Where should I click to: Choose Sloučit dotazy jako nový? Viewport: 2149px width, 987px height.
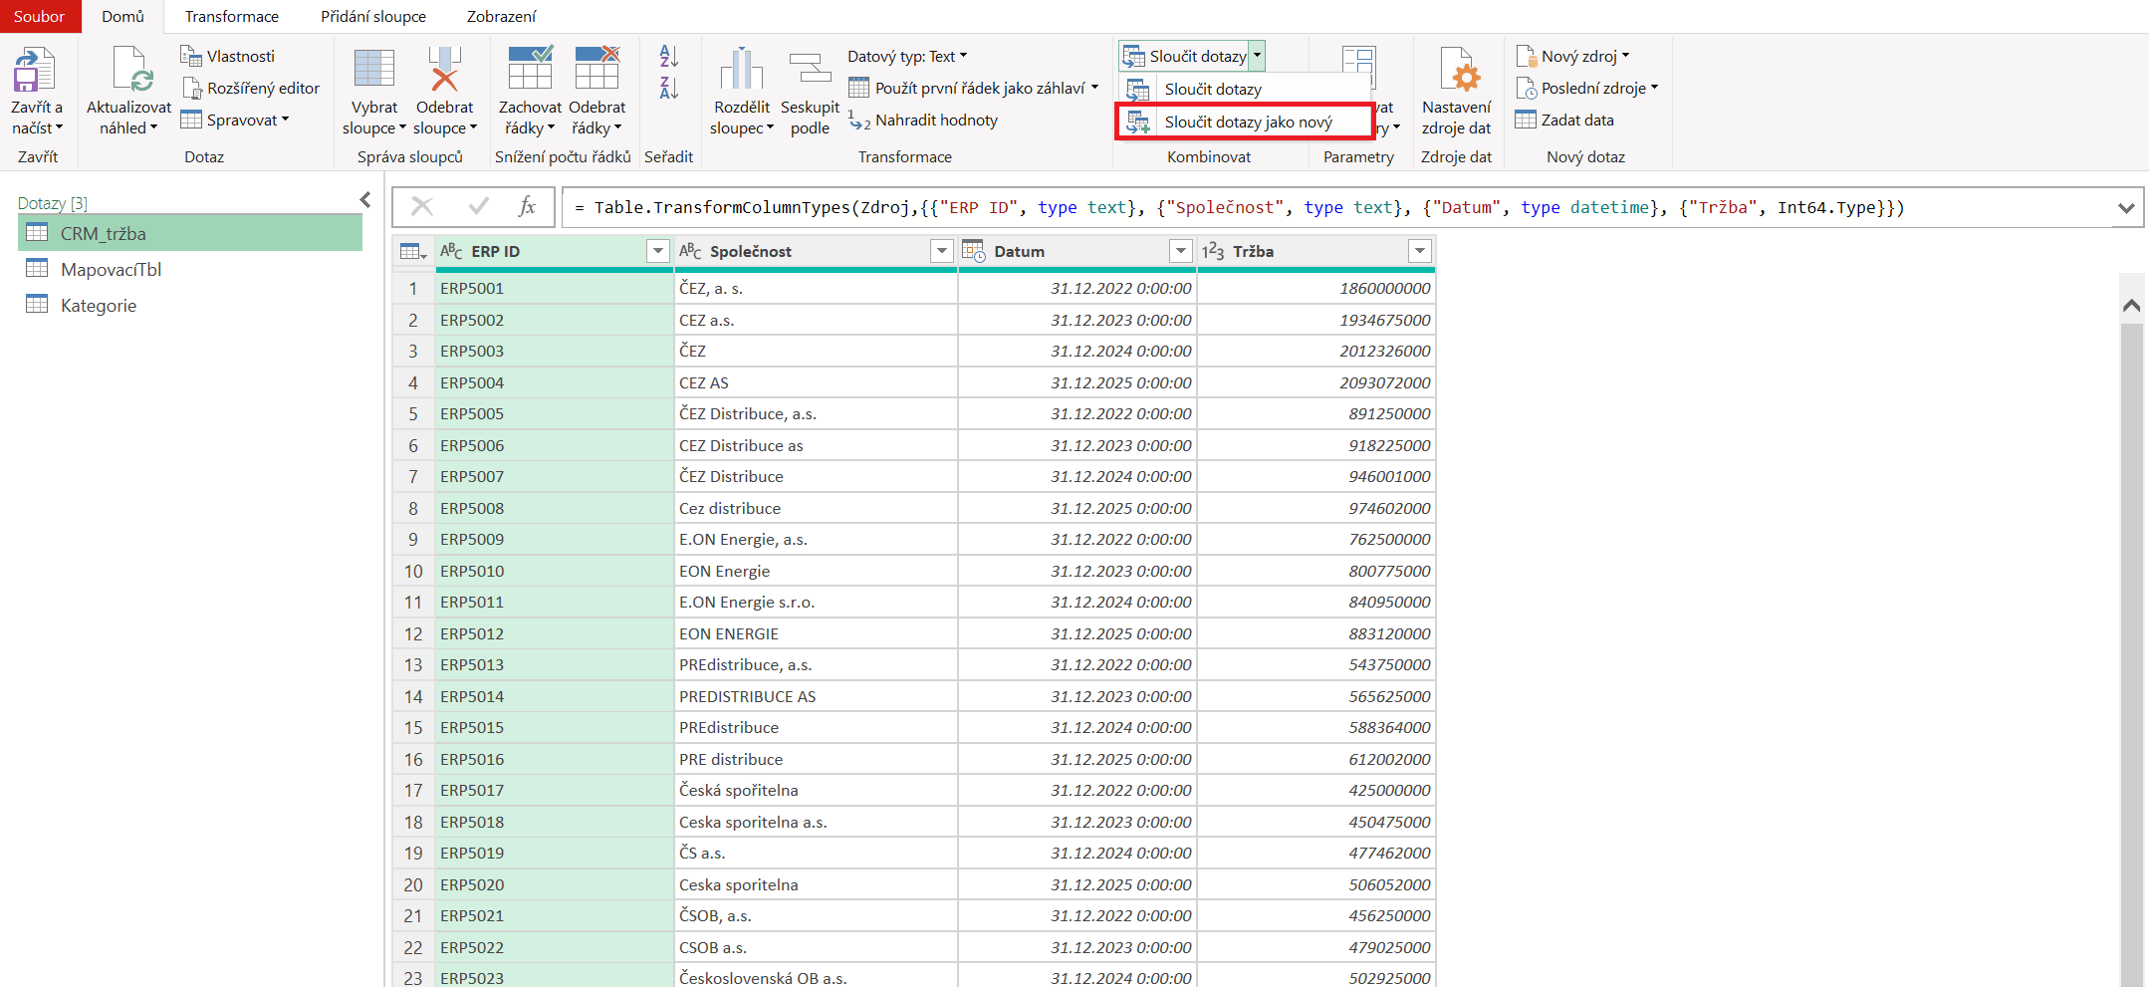click(1248, 123)
